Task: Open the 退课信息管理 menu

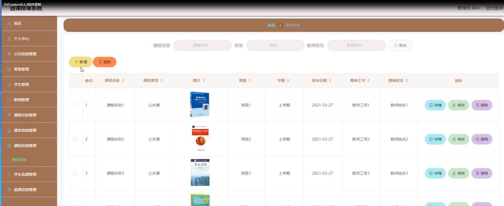Action: [x=29, y=190]
